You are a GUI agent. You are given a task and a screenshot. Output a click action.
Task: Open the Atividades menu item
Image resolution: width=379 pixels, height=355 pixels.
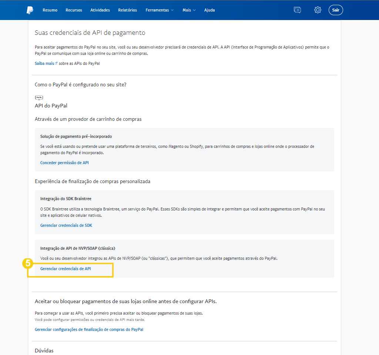tap(100, 10)
